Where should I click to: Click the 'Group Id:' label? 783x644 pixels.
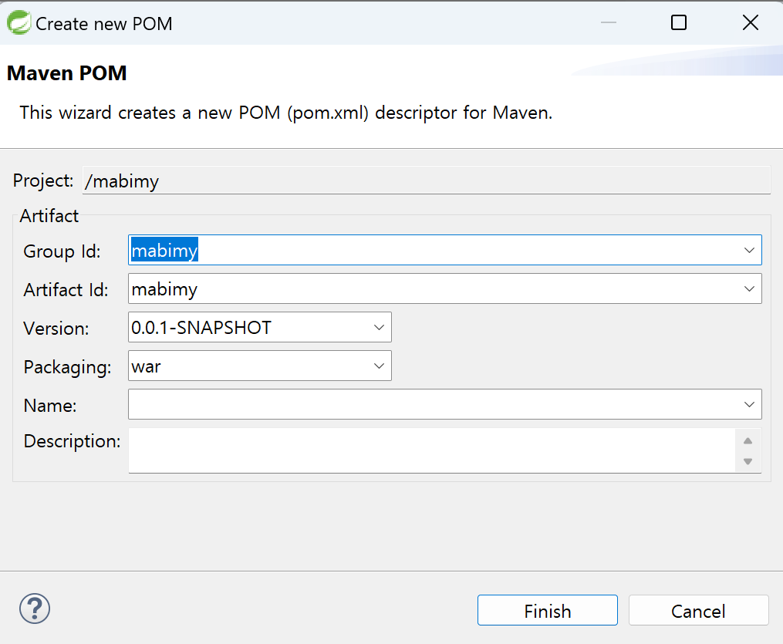pos(62,251)
